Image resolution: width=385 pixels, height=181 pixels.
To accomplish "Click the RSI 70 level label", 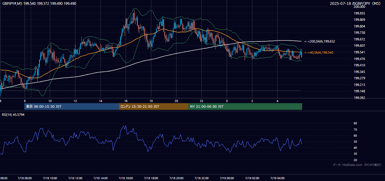I will click(355, 129).
